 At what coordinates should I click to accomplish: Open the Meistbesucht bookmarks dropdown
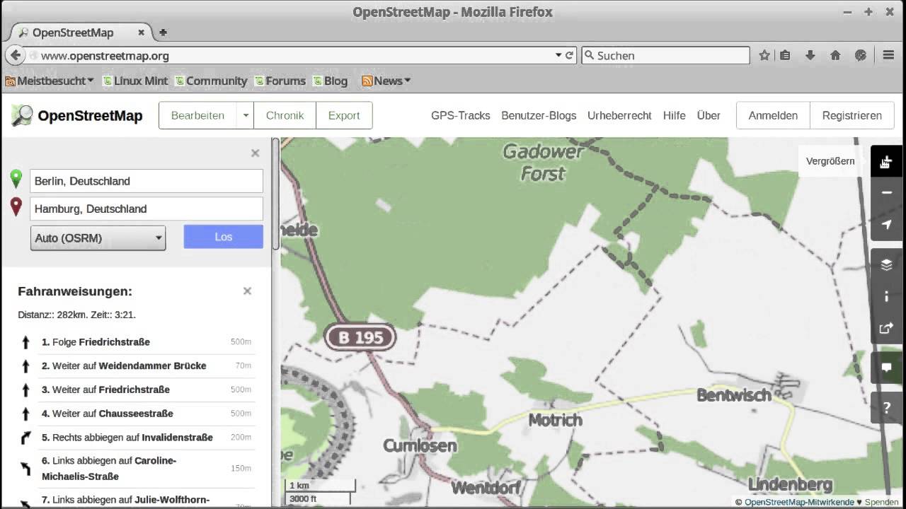pyautogui.click(x=49, y=81)
